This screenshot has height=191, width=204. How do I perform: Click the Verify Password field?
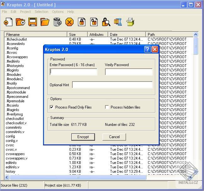pyautogui.click(x=129, y=72)
